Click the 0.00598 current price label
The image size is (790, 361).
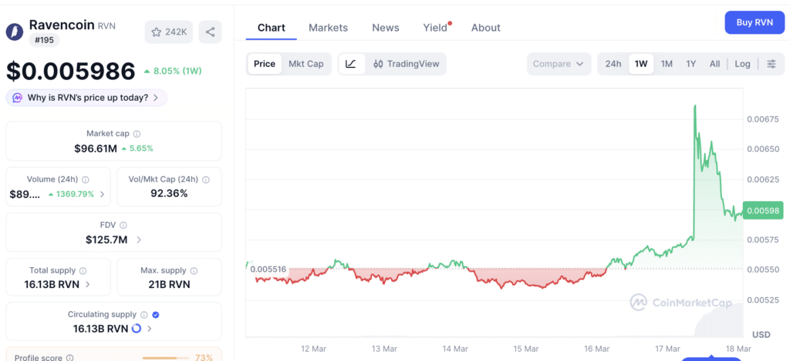click(763, 211)
